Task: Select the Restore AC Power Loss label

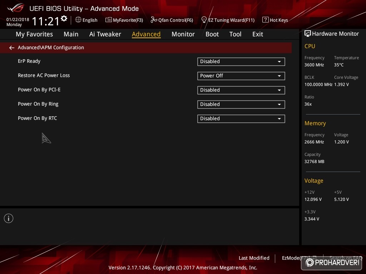Action: tap(44, 75)
